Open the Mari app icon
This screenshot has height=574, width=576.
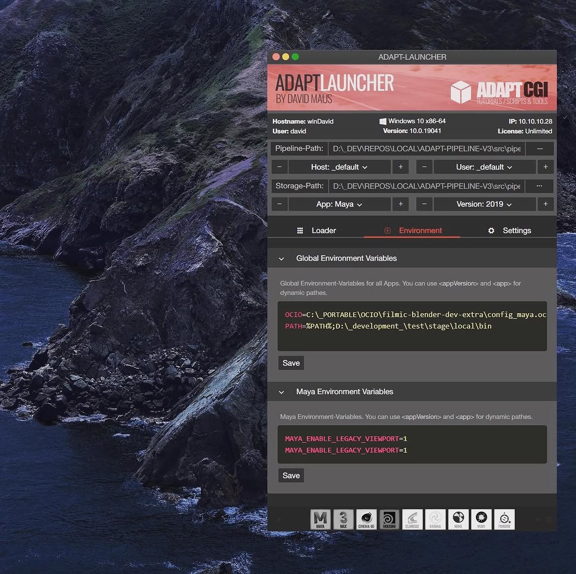click(x=481, y=519)
